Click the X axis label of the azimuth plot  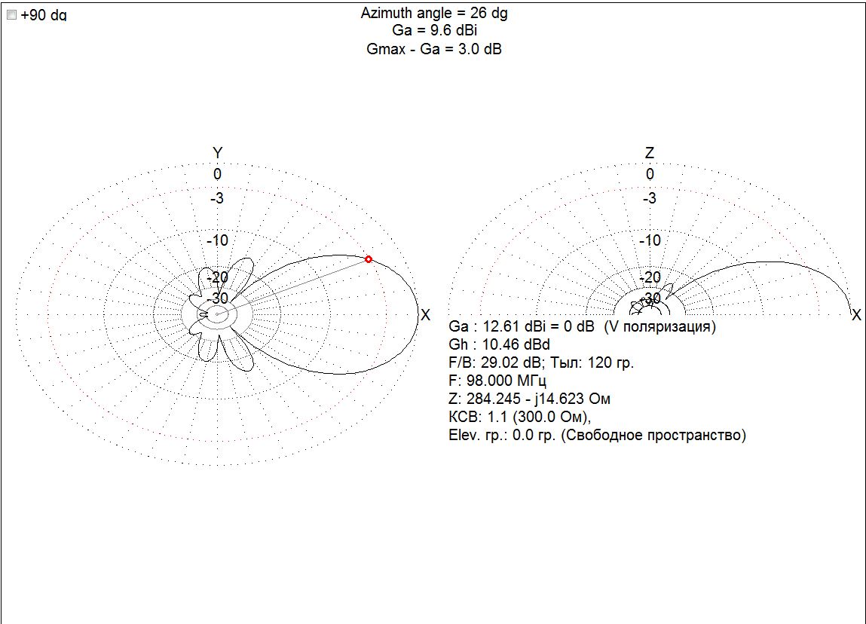[425, 315]
